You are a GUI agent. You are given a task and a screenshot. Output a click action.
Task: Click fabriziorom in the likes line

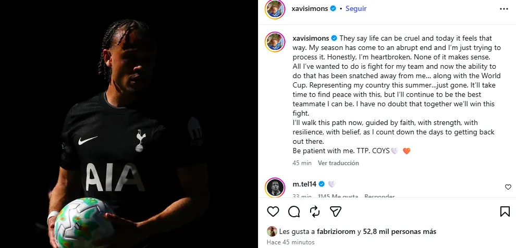pos(336,231)
